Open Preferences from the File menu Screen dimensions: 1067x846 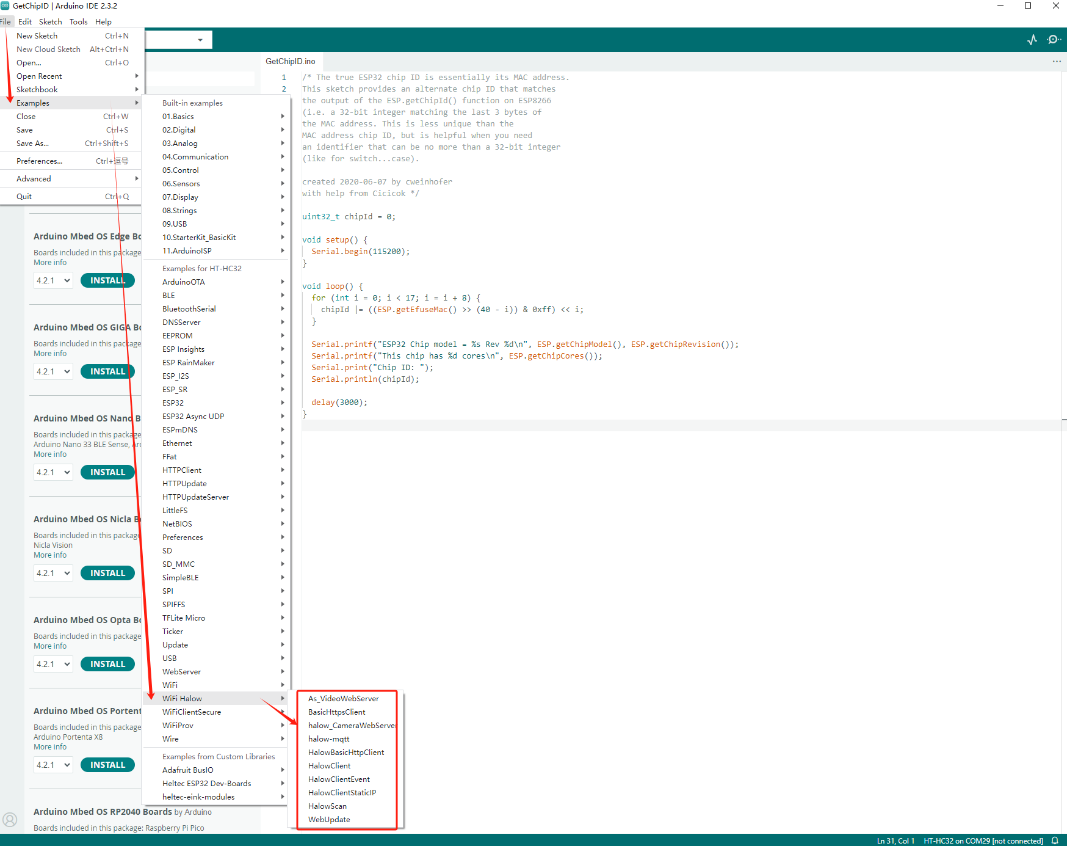click(40, 161)
